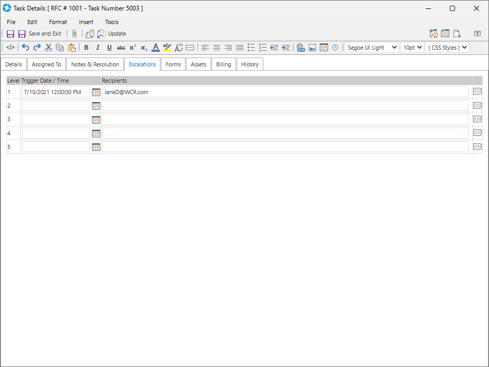
Task: Open calendar picker for level 1 trigger date
Action: coord(96,92)
